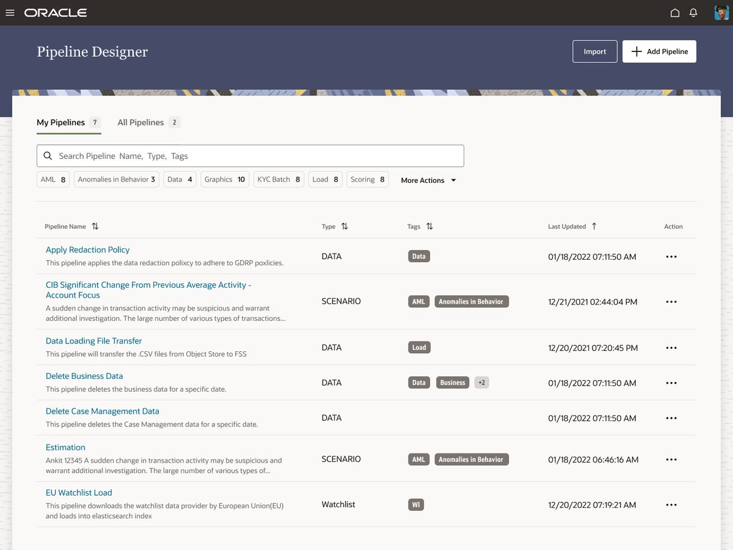Click Load tag on Data Loading File Transfer
733x550 pixels.
coord(419,347)
